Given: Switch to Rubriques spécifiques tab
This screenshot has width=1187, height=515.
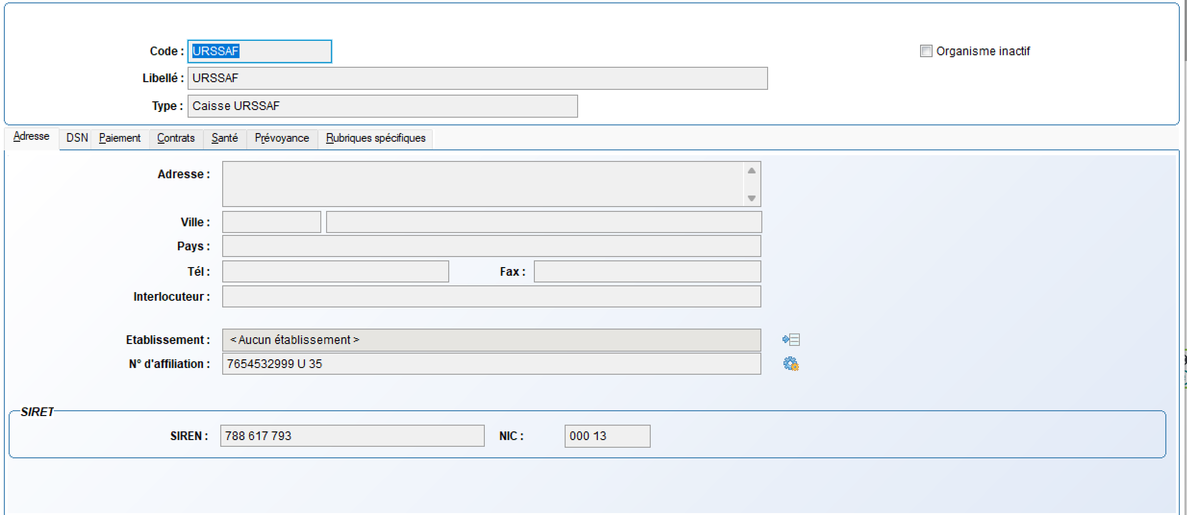Looking at the screenshot, I should pyautogui.click(x=376, y=138).
